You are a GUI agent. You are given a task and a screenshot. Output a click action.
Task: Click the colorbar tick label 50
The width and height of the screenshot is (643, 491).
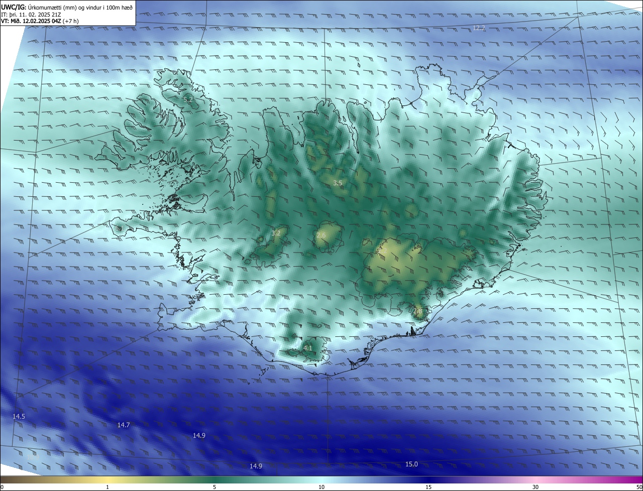click(x=639, y=487)
